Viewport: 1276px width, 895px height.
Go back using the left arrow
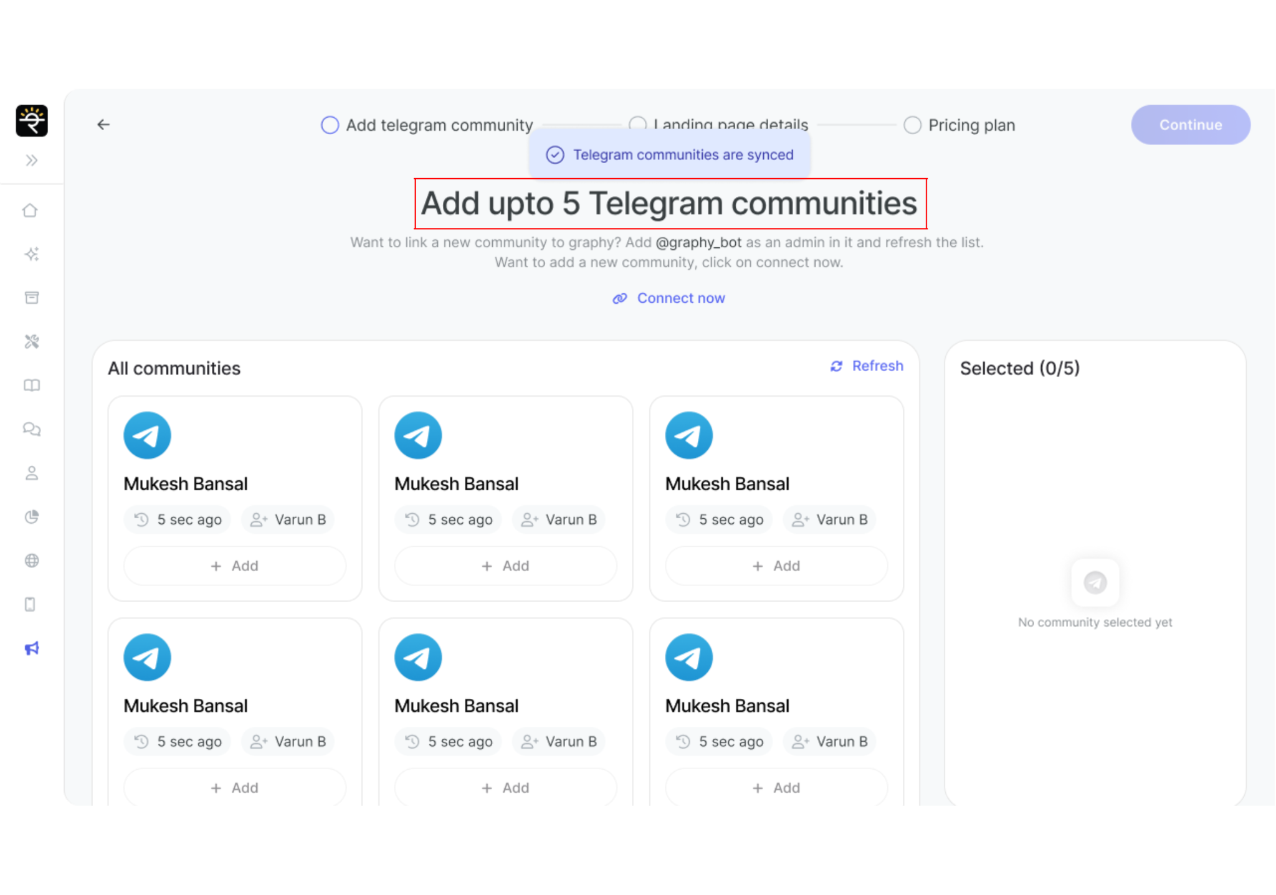coord(103,125)
